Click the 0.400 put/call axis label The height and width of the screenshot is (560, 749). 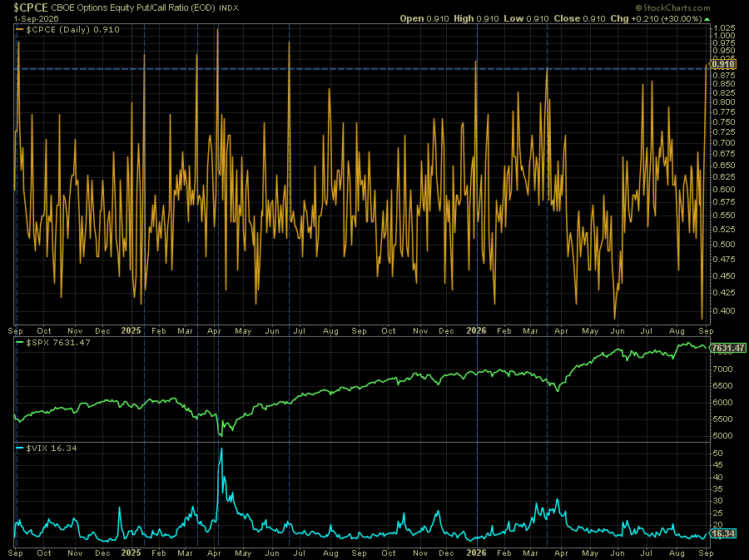tap(724, 310)
